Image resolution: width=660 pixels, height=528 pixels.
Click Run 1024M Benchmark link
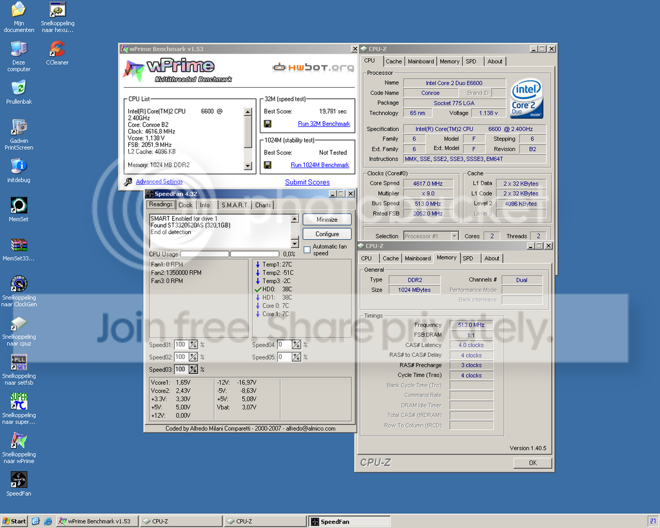click(320, 165)
